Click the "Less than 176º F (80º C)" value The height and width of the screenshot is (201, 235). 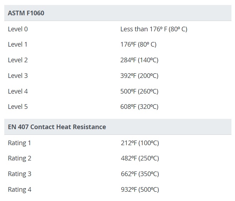point(154,29)
